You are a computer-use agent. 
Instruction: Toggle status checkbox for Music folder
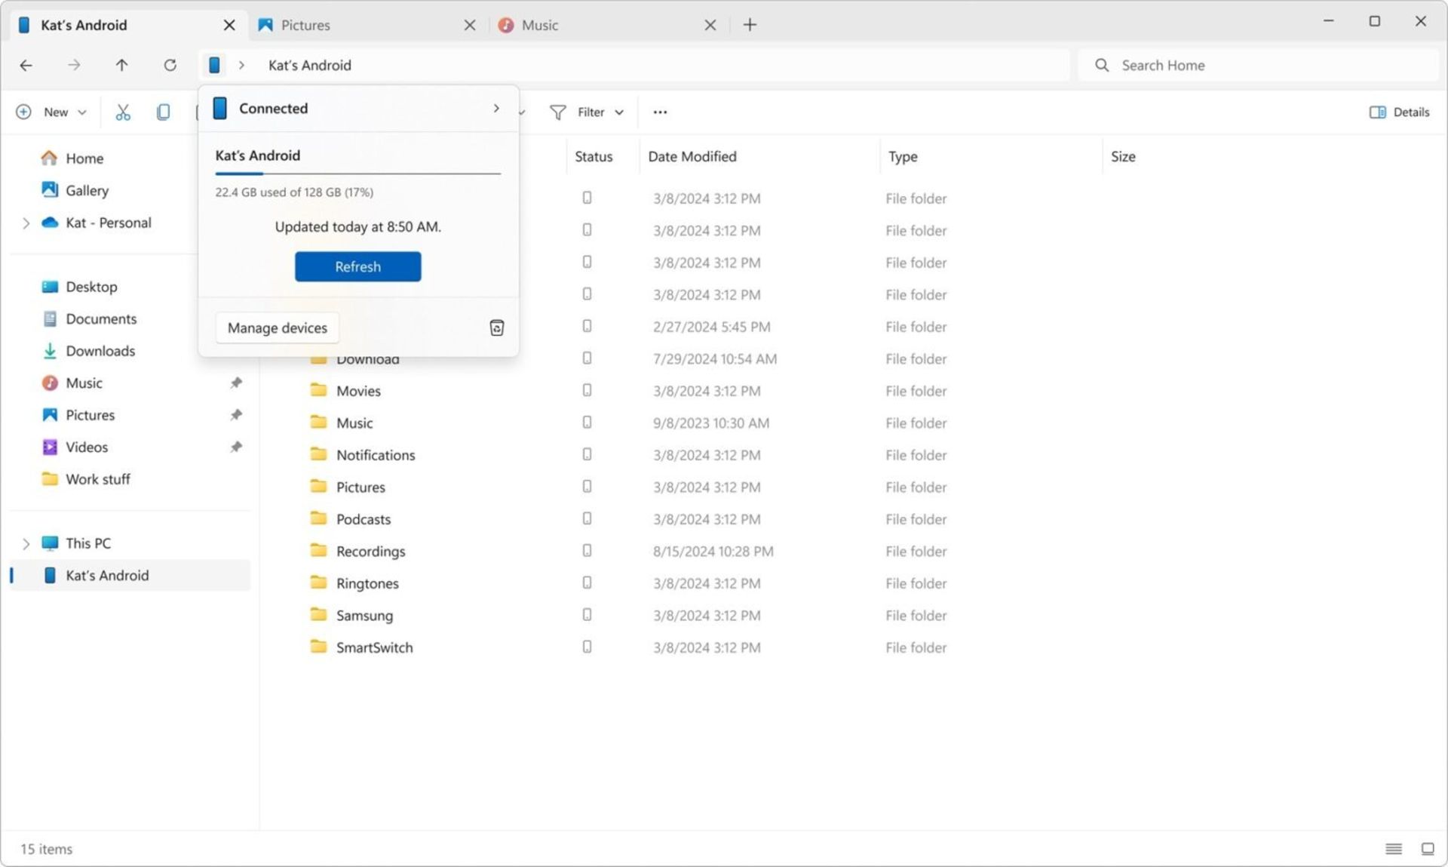(586, 423)
